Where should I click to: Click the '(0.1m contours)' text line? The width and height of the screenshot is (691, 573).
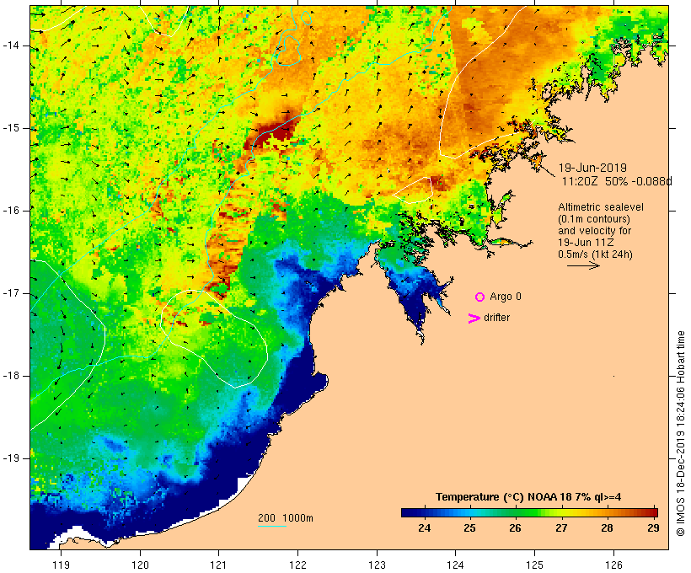[593, 219]
